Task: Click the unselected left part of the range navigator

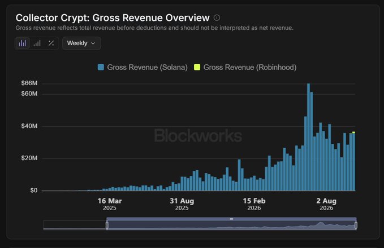Action: pyautogui.click(x=75, y=225)
